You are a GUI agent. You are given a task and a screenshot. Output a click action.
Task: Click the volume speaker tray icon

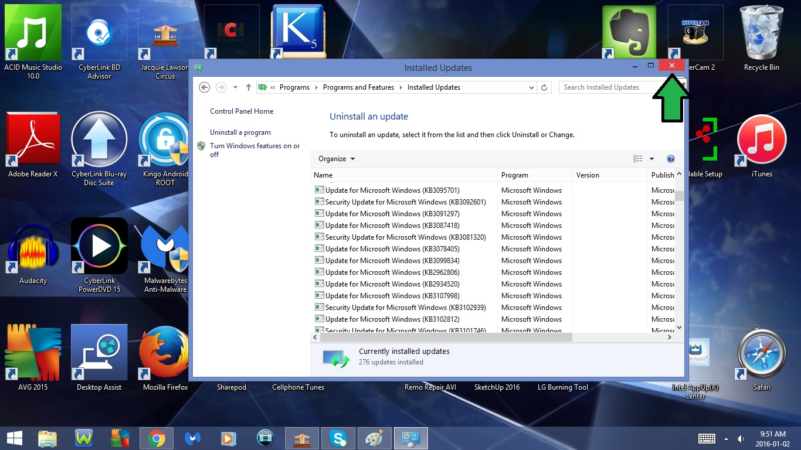pyautogui.click(x=741, y=438)
